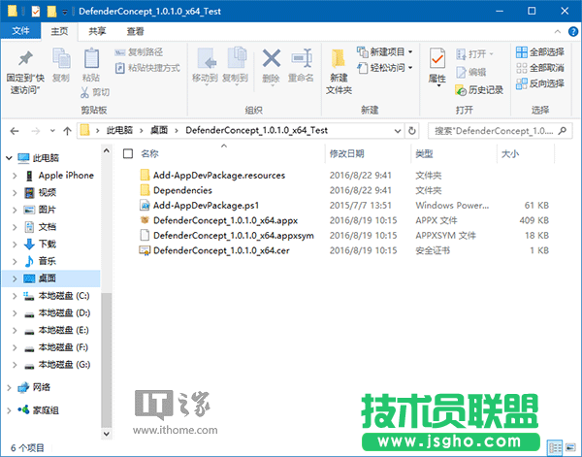582x457 pixels.
Task: Click the Refresh button in address bar
Action: (x=411, y=131)
